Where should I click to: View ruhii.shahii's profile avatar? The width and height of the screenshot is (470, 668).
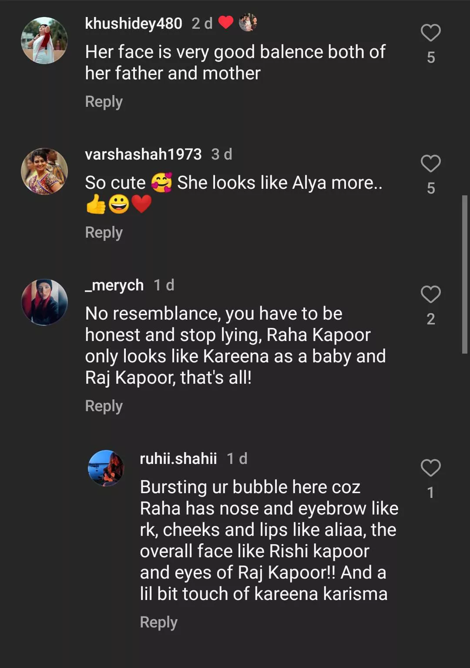106,468
